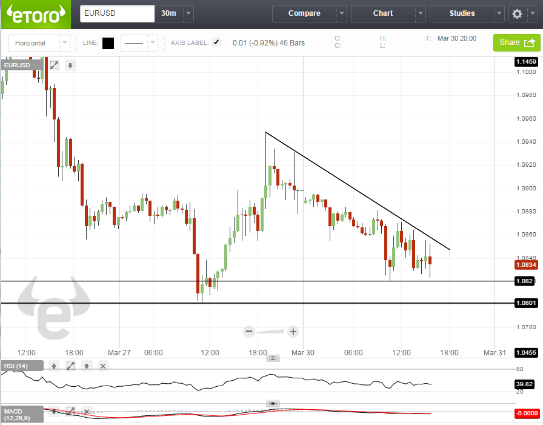Image resolution: width=543 pixels, height=425 pixels.
Task: Click the share arrow icon
Action: click(x=530, y=42)
